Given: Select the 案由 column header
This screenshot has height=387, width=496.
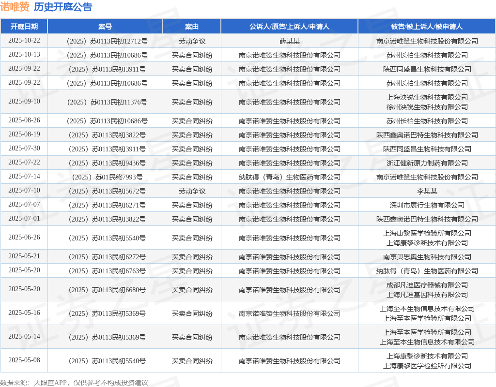Looking at the screenshot, I should 192,27.
